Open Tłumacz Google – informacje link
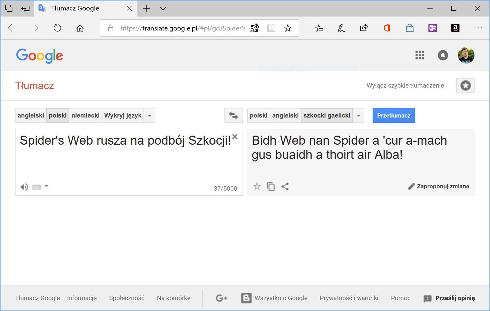The image size is (490, 311). point(56,298)
